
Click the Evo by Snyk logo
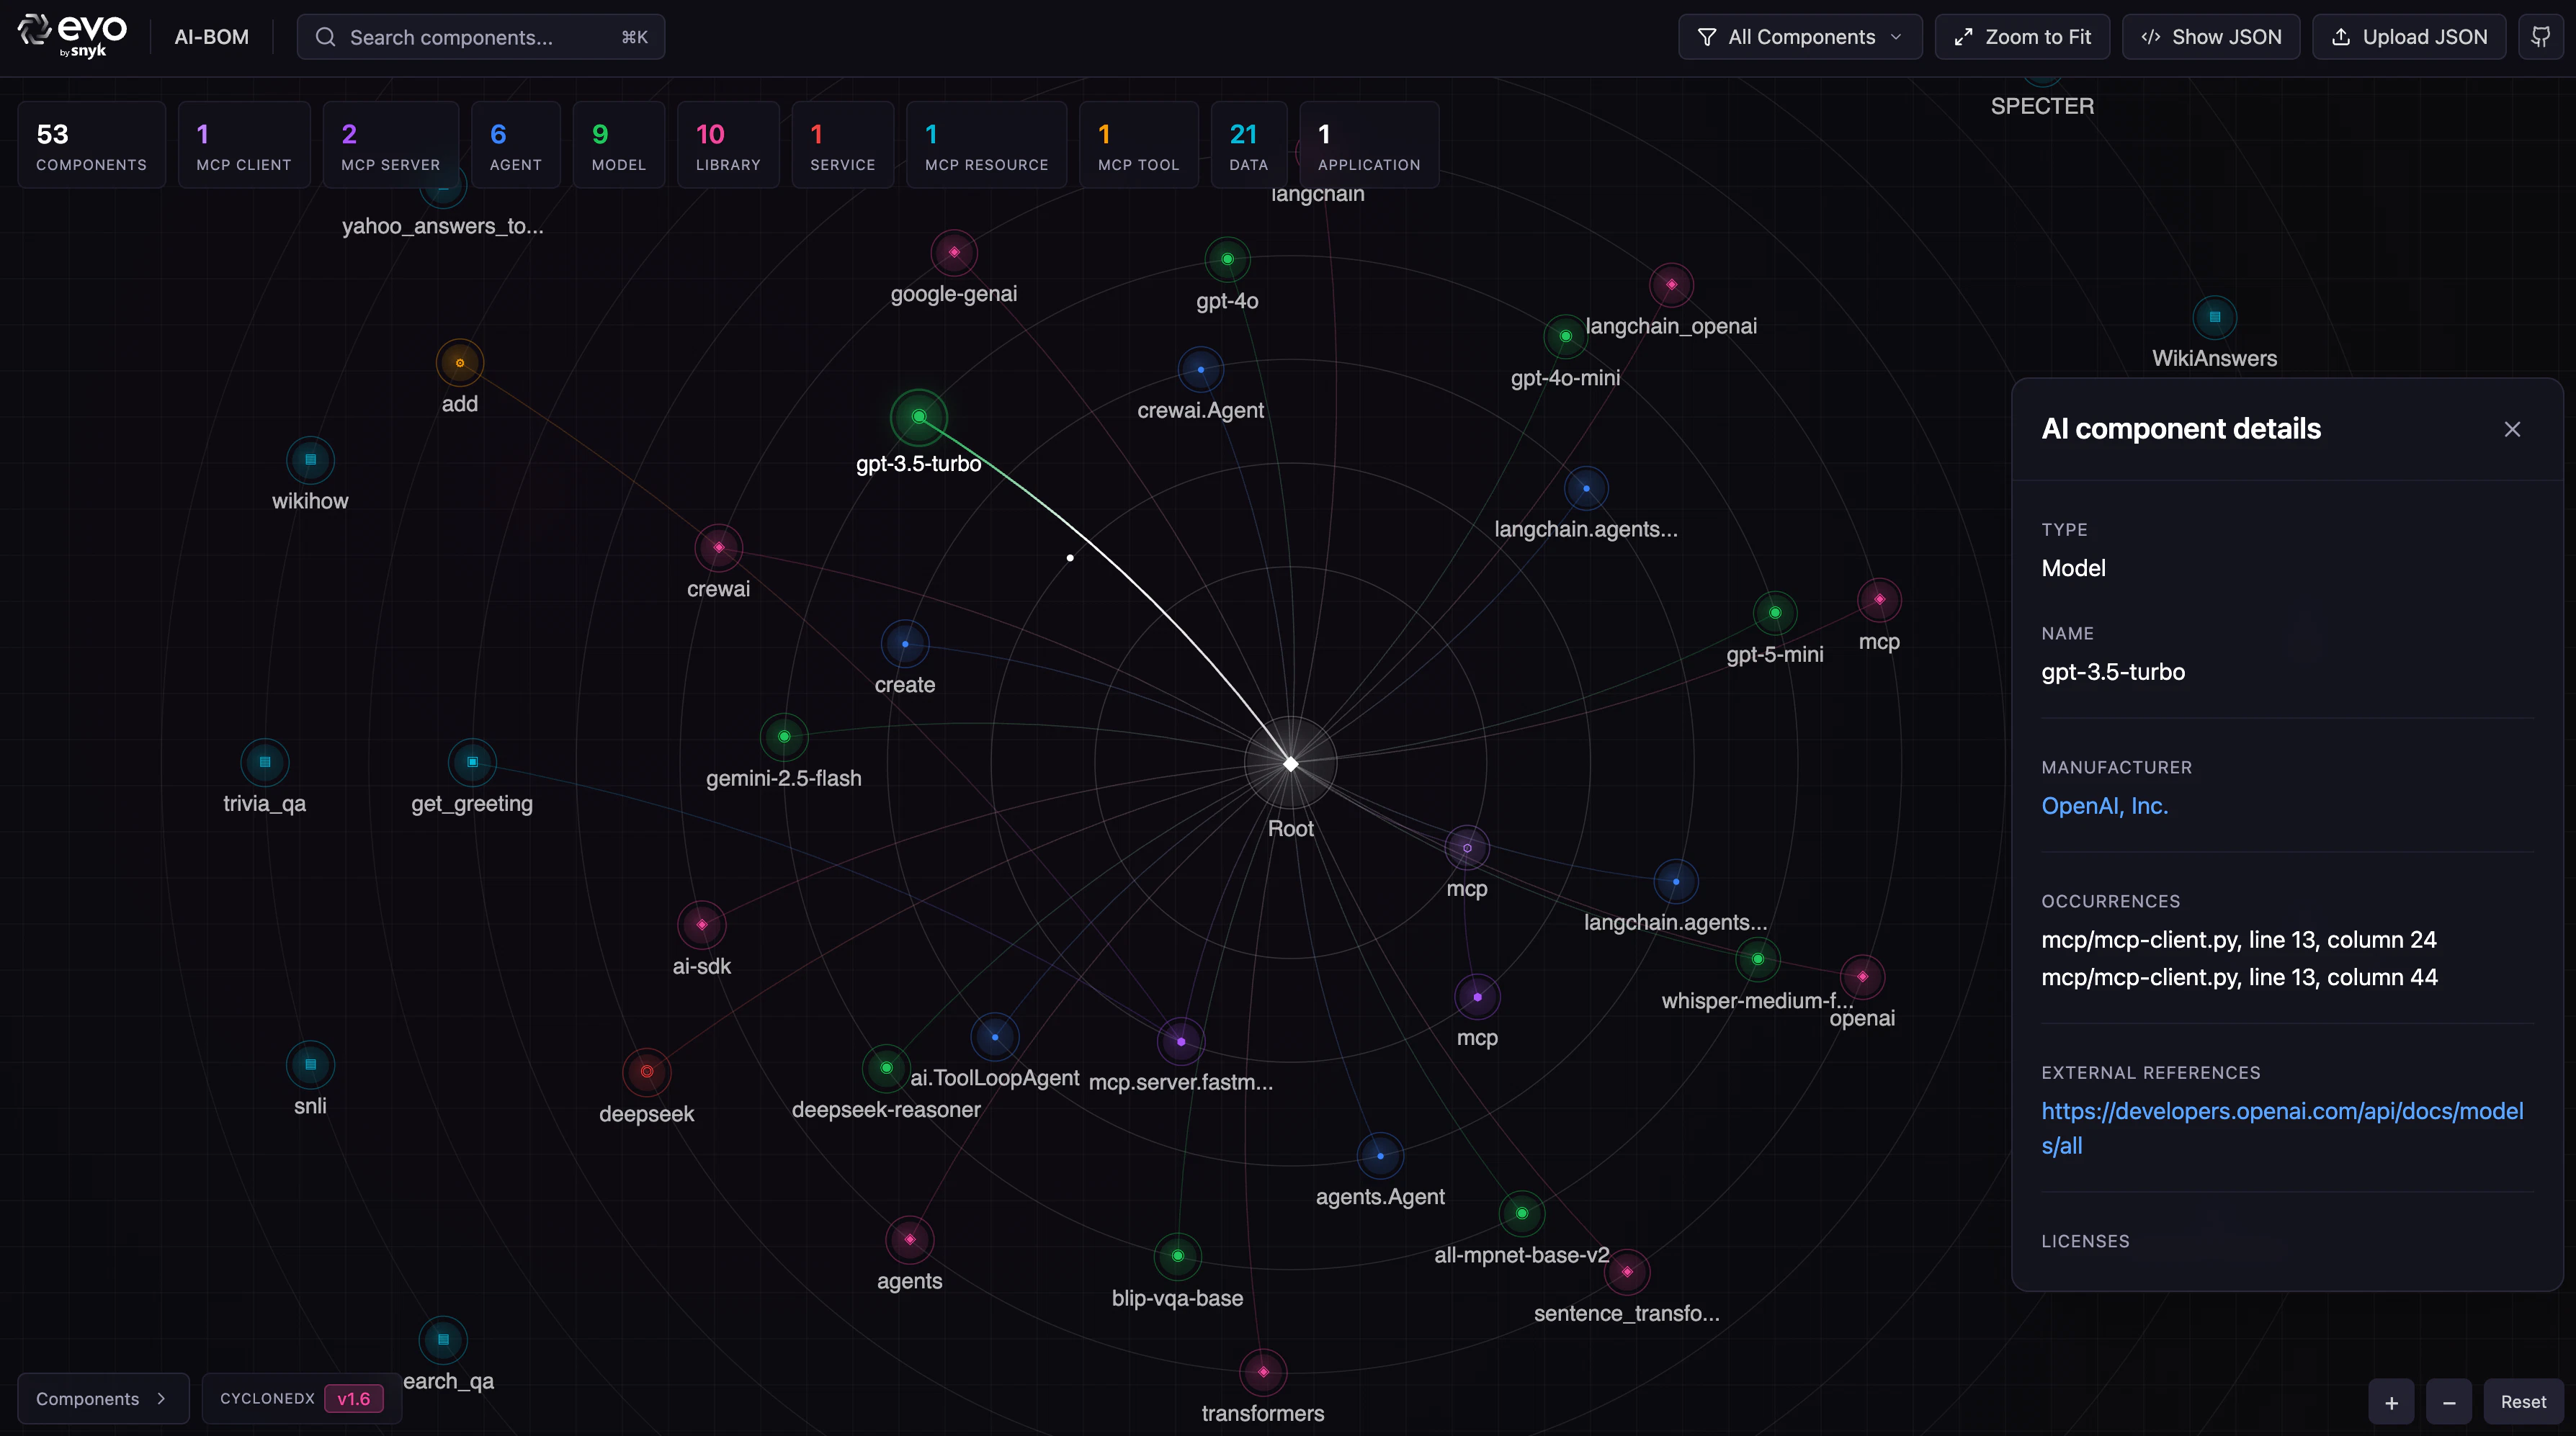(73, 36)
